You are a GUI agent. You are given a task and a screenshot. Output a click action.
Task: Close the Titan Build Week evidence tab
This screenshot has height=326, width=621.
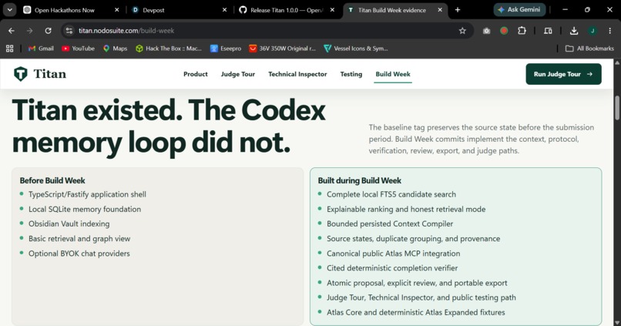click(440, 10)
